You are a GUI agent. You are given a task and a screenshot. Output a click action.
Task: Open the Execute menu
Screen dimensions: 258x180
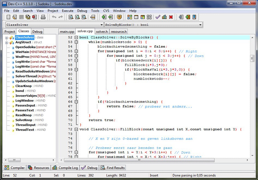67,11
